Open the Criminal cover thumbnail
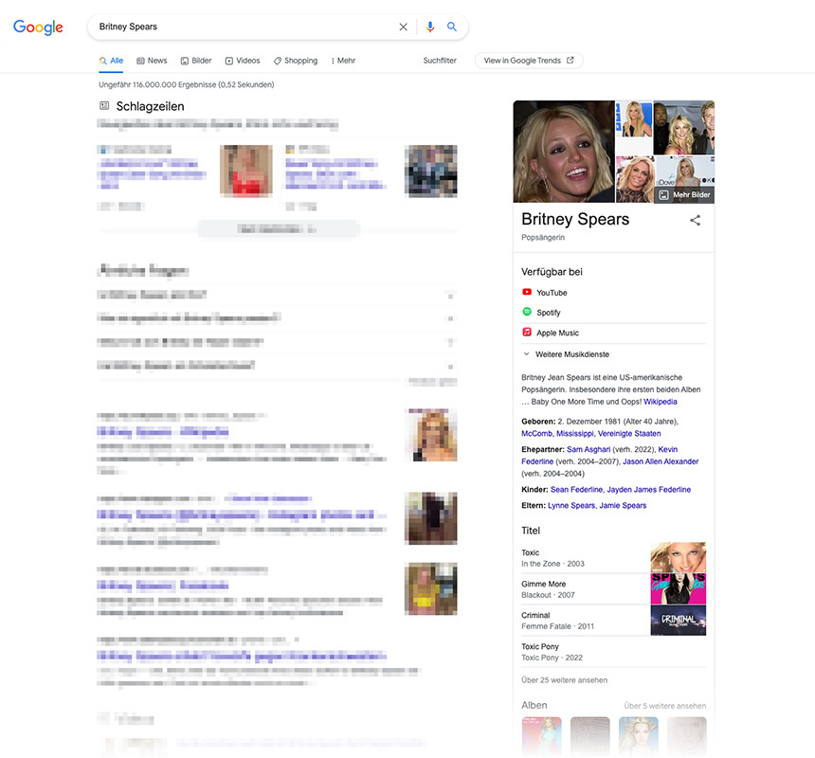815x758 pixels. [x=679, y=620]
